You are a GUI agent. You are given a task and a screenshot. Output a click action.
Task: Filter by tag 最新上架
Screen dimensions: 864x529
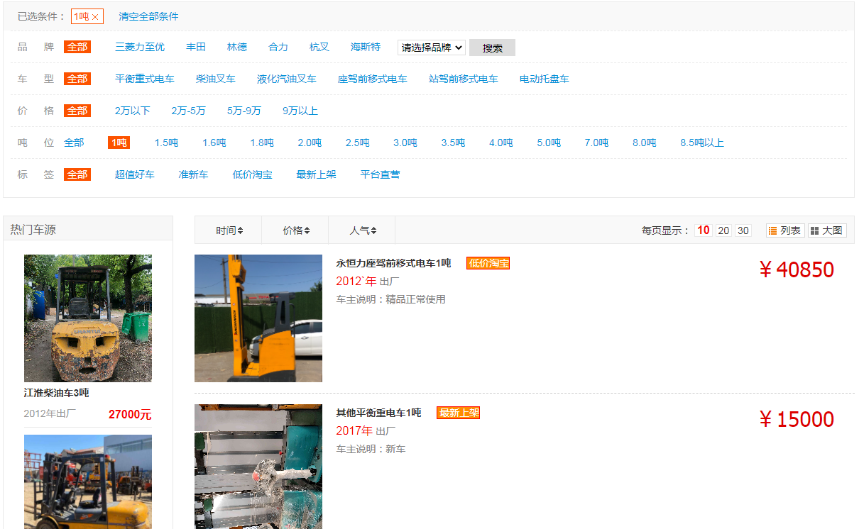pos(316,174)
